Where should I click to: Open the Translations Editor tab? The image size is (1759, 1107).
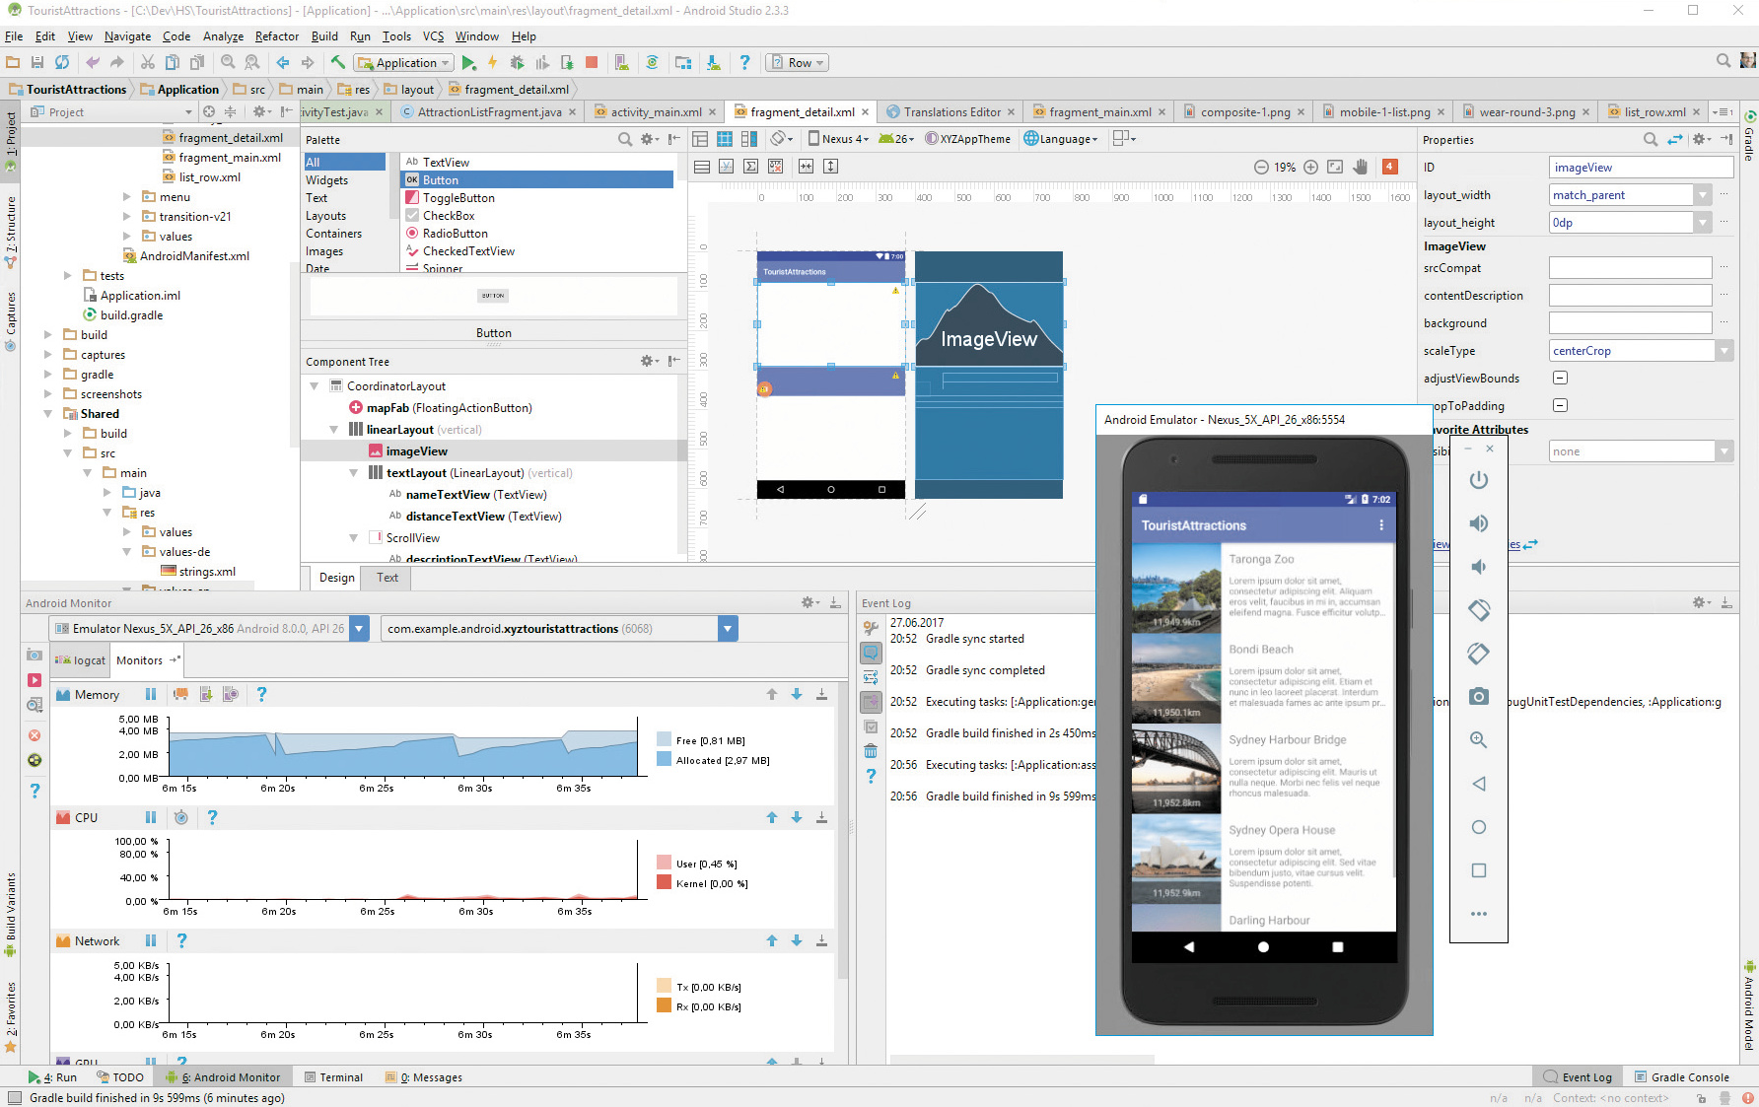951,112
